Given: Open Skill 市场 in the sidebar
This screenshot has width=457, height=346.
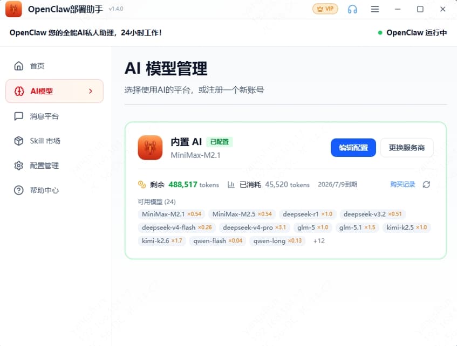Looking at the screenshot, I should click(54, 141).
